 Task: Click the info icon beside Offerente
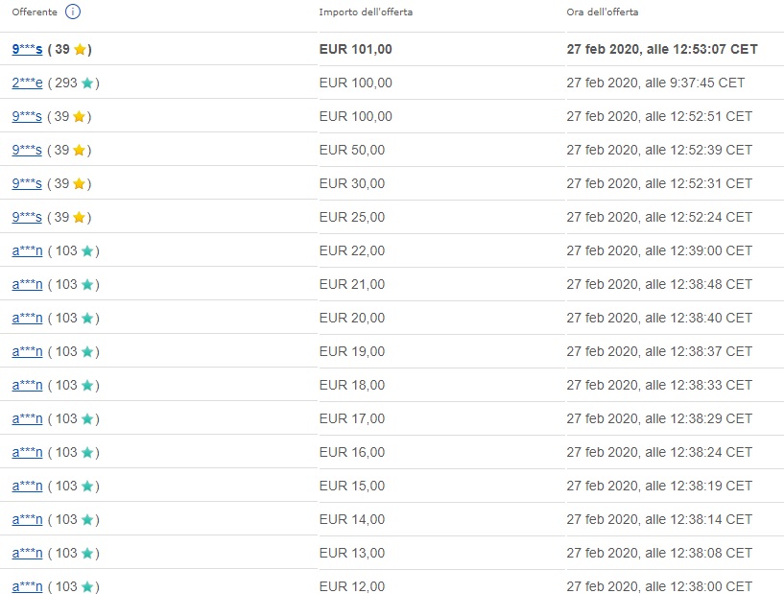click(73, 12)
